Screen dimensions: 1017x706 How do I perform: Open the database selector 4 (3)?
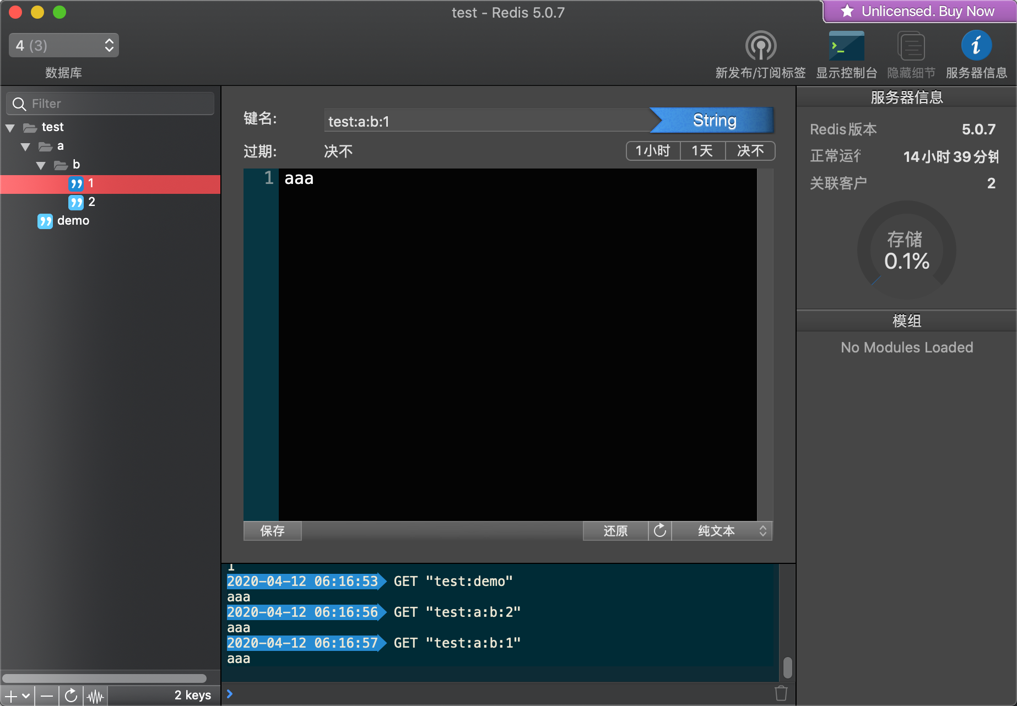(64, 45)
